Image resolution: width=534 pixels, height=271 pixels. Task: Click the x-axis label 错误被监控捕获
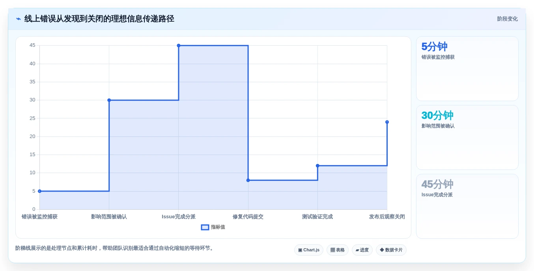click(39, 217)
